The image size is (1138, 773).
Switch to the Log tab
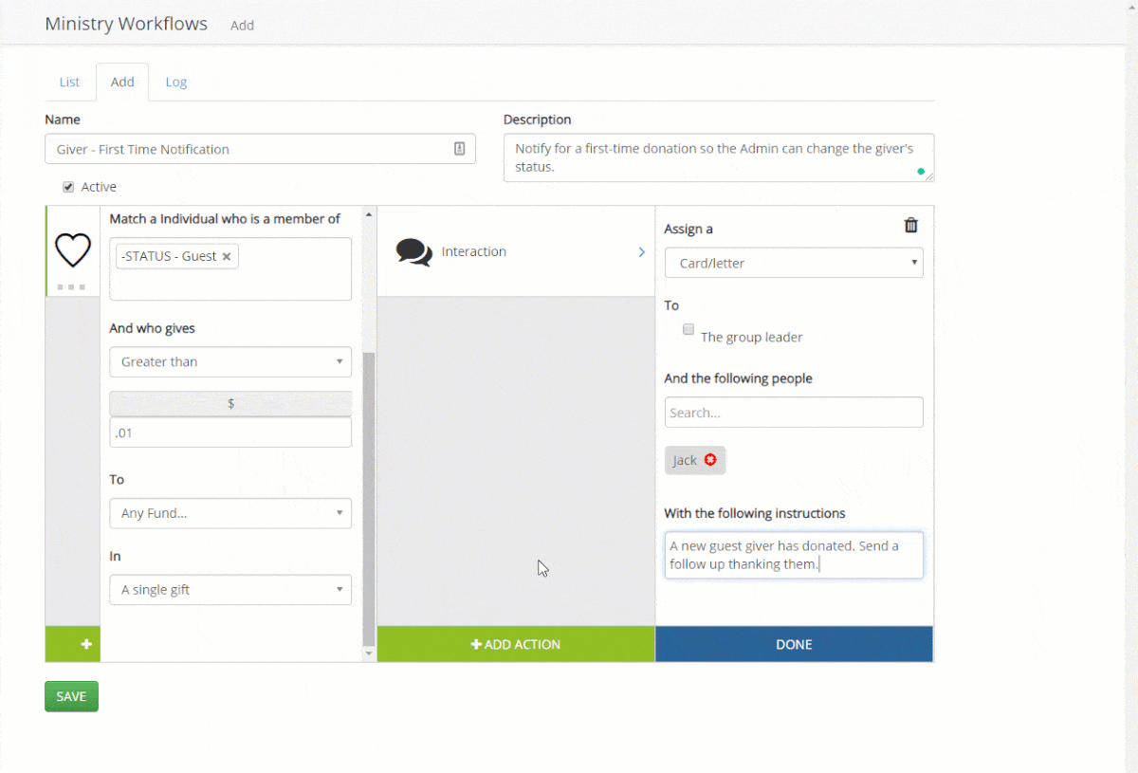coord(176,83)
